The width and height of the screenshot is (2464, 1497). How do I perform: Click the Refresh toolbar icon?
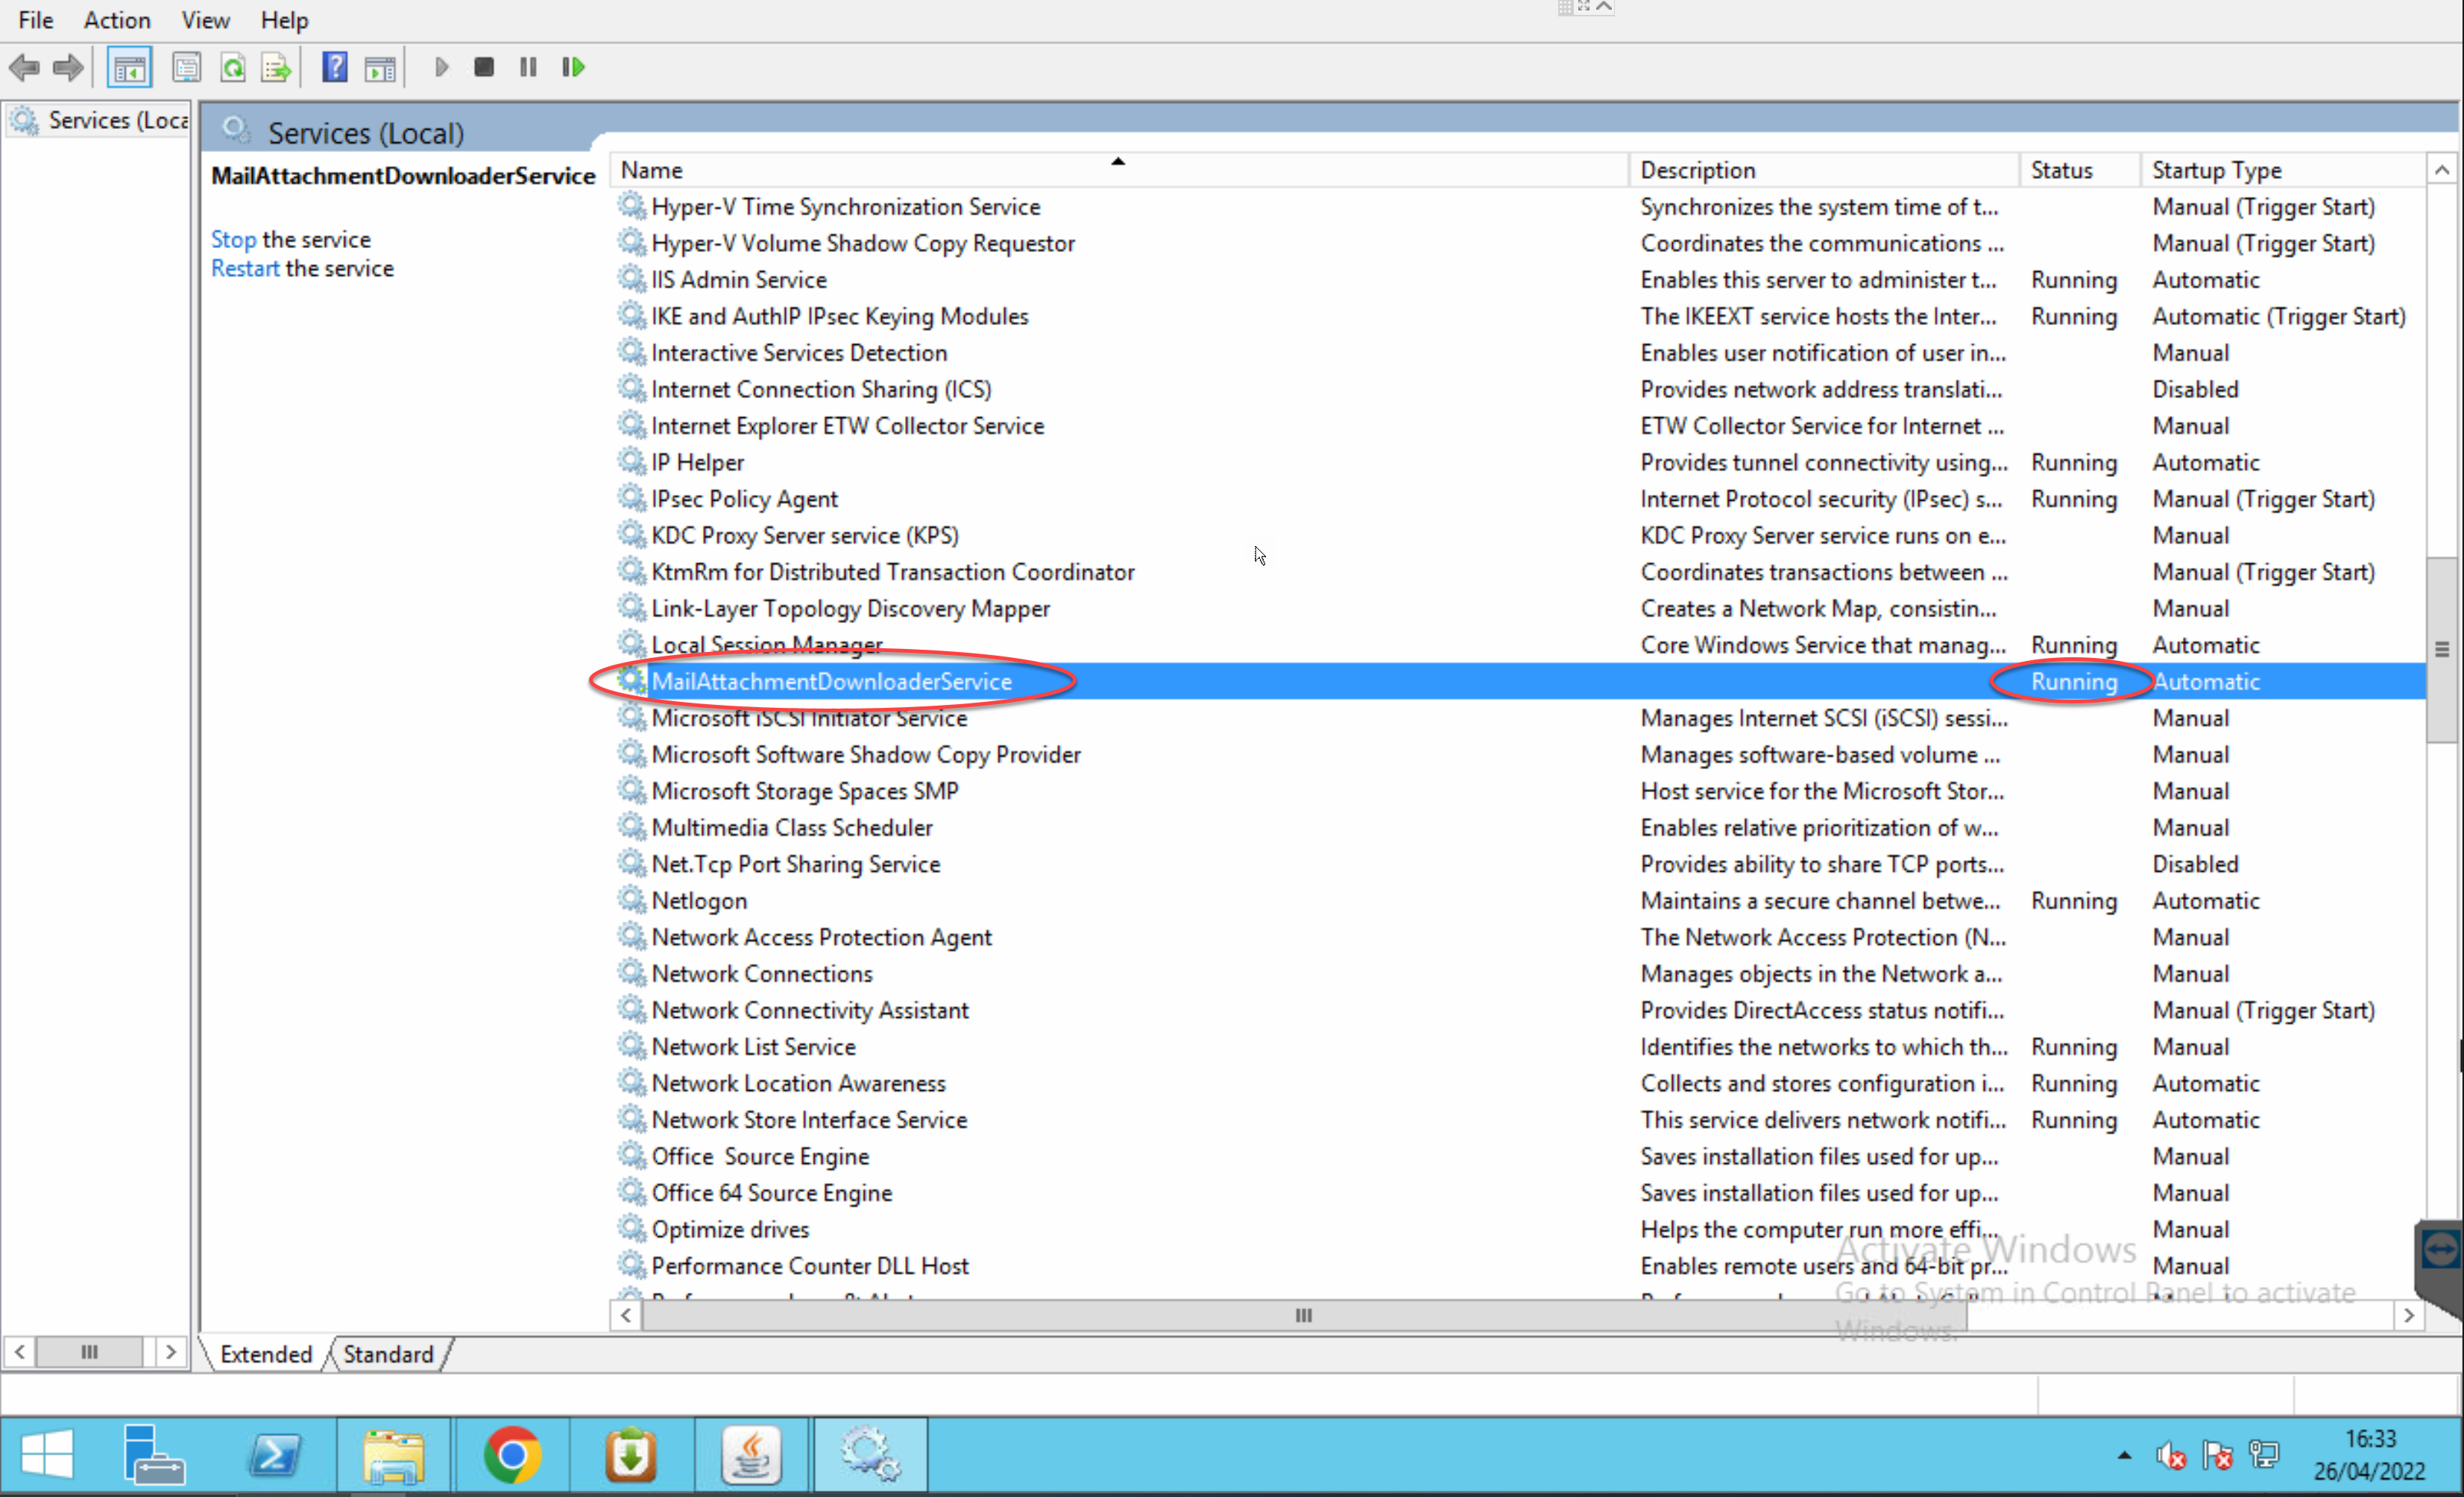click(x=233, y=68)
